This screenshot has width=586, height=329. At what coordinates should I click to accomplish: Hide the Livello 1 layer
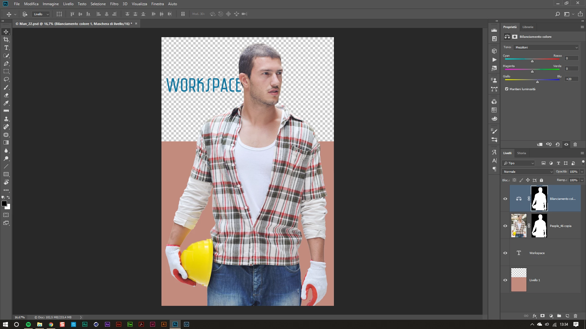tap(505, 280)
